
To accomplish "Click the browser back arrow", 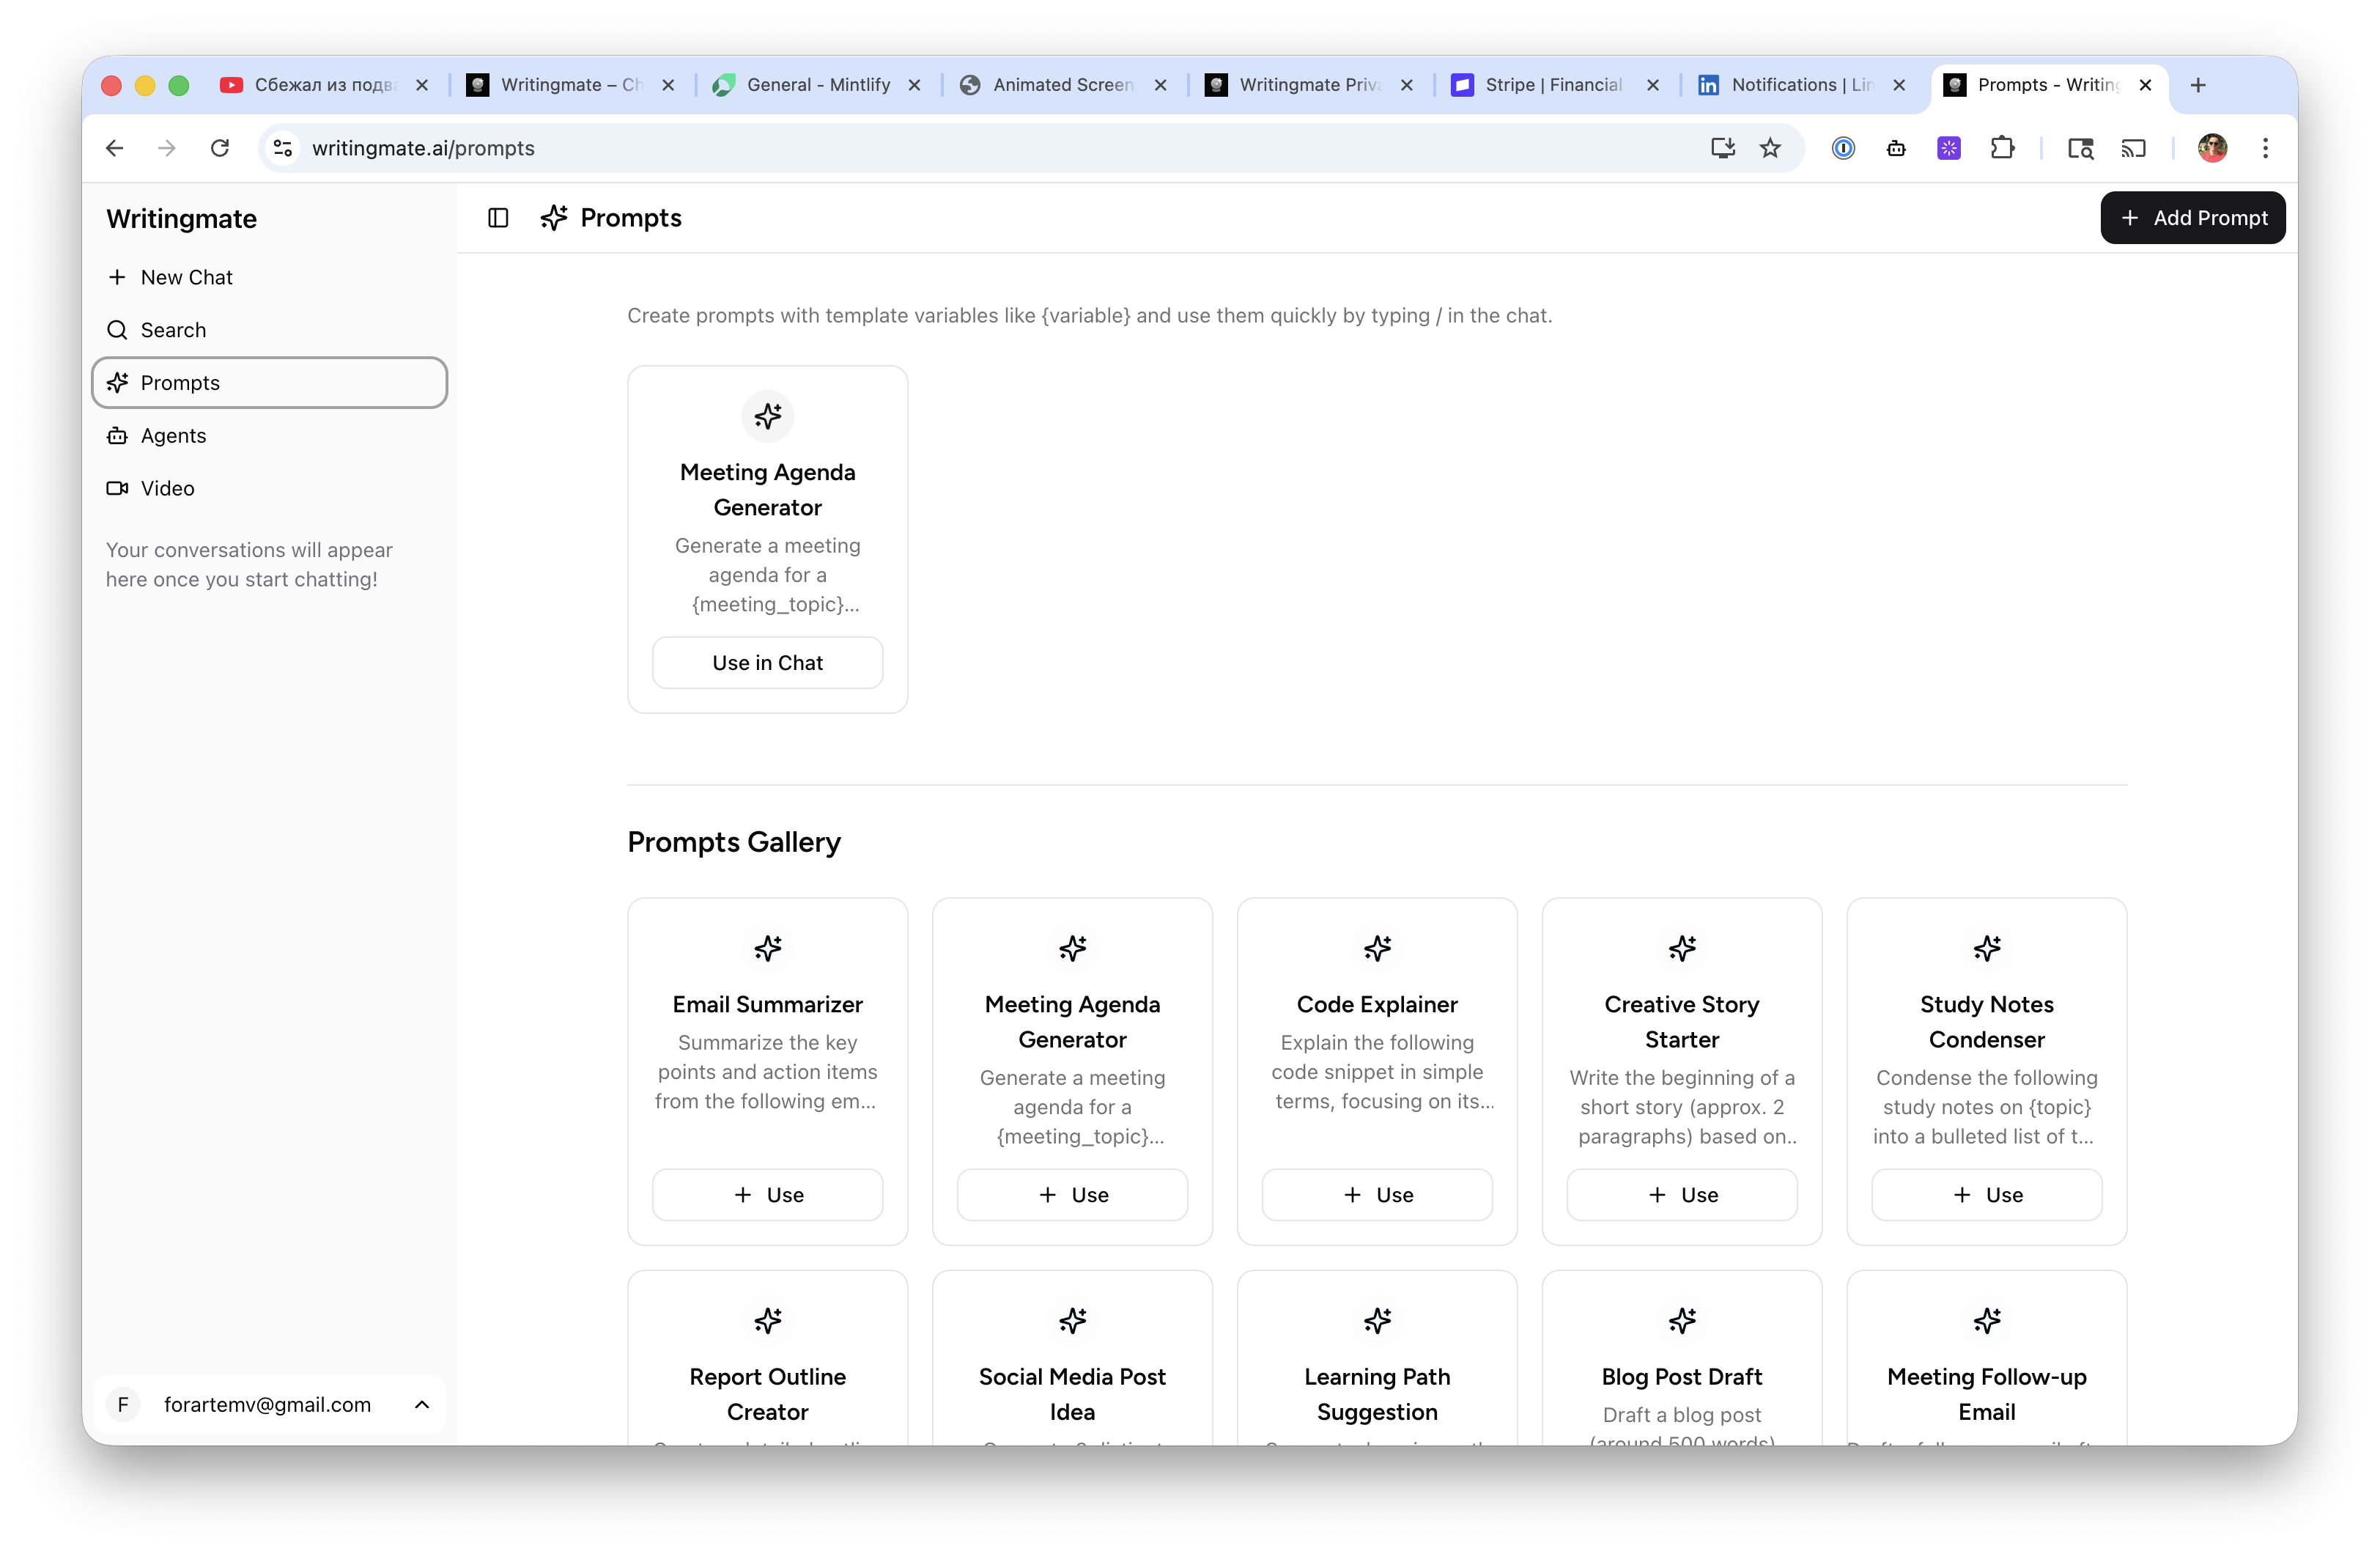I will [115, 148].
